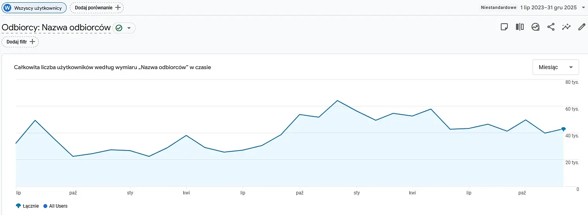Share this report via share icon
The width and height of the screenshot is (588, 215).
tap(551, 27)
